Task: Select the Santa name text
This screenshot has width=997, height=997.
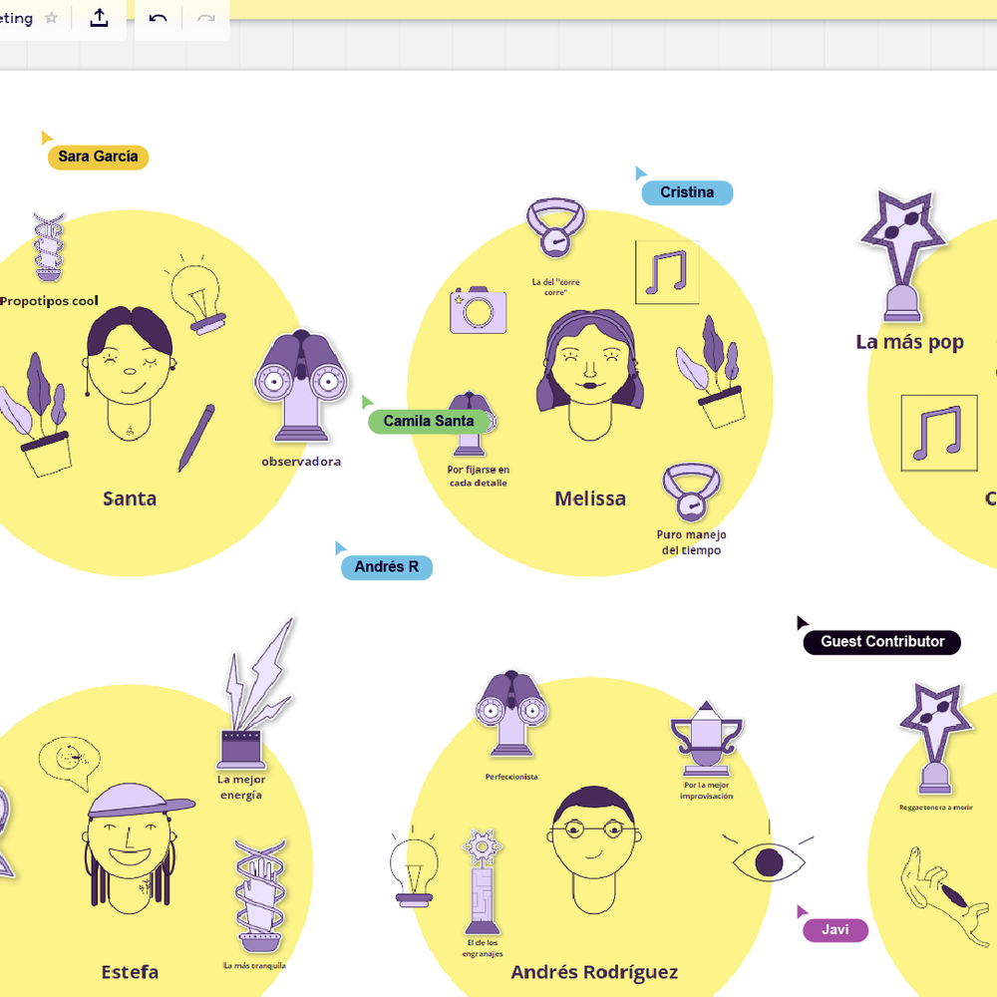Action: click(x=130, y=498)
